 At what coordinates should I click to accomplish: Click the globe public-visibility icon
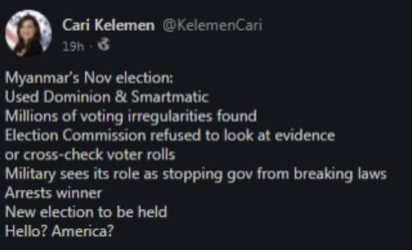[104, 44]
